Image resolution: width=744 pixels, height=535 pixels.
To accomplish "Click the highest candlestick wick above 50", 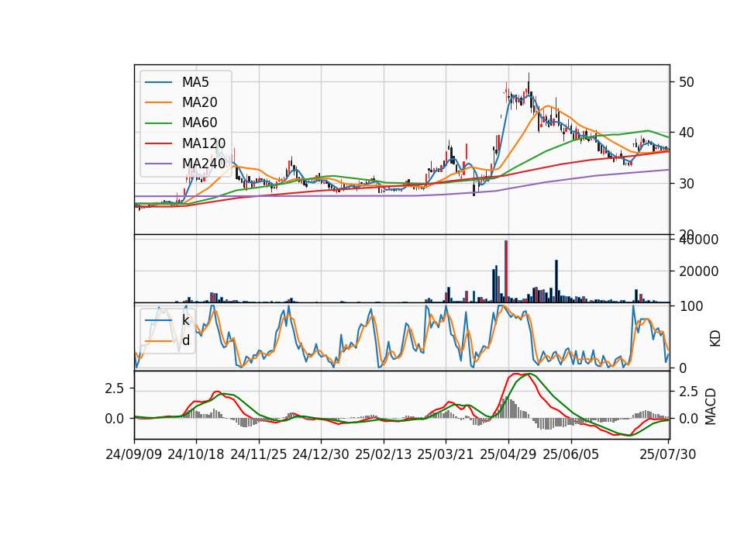I will pyautogui.click(x=529, y=78).
